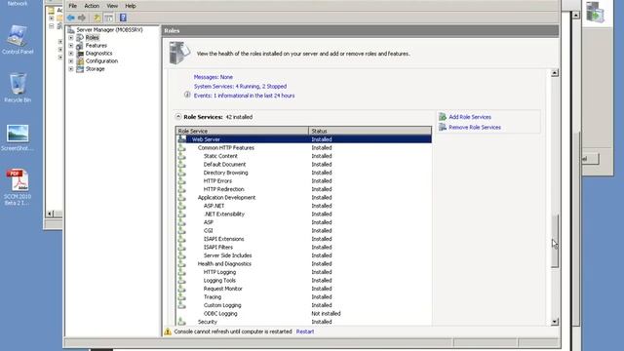Image resolution: width=624 pixels, height=351 pixels.
Task: Select the HTTP Redirection row
Action: [x=303, y=189]
